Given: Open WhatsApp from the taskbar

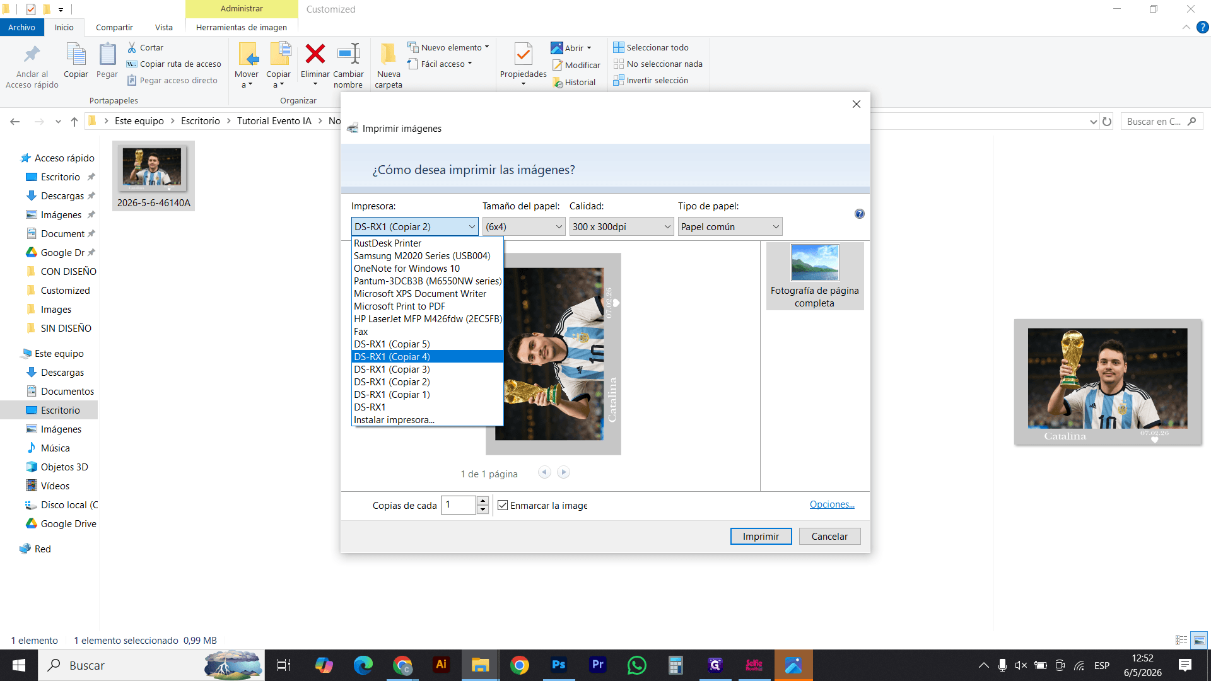Looking at the screenshot, I should click(x=637, y=665).
